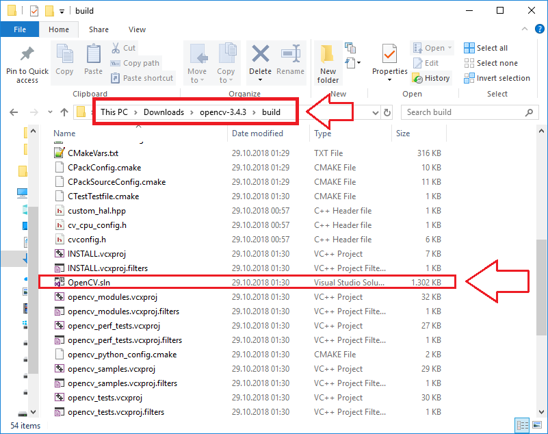Click Pin to Quick access icon
Screen dimensions: 548x434
[x=27, y=55]
